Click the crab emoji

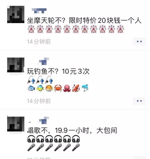[x=58, y=88]
